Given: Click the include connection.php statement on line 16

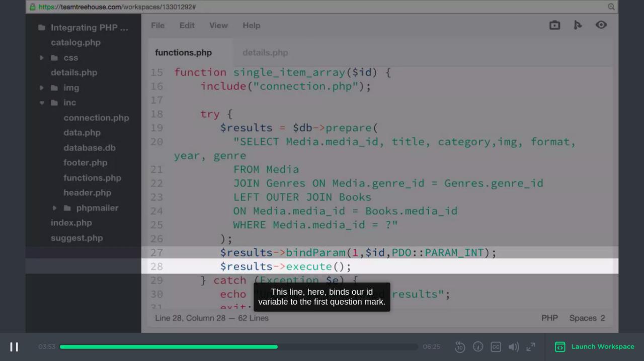Looking at the screenshot, I should point(286,86).
